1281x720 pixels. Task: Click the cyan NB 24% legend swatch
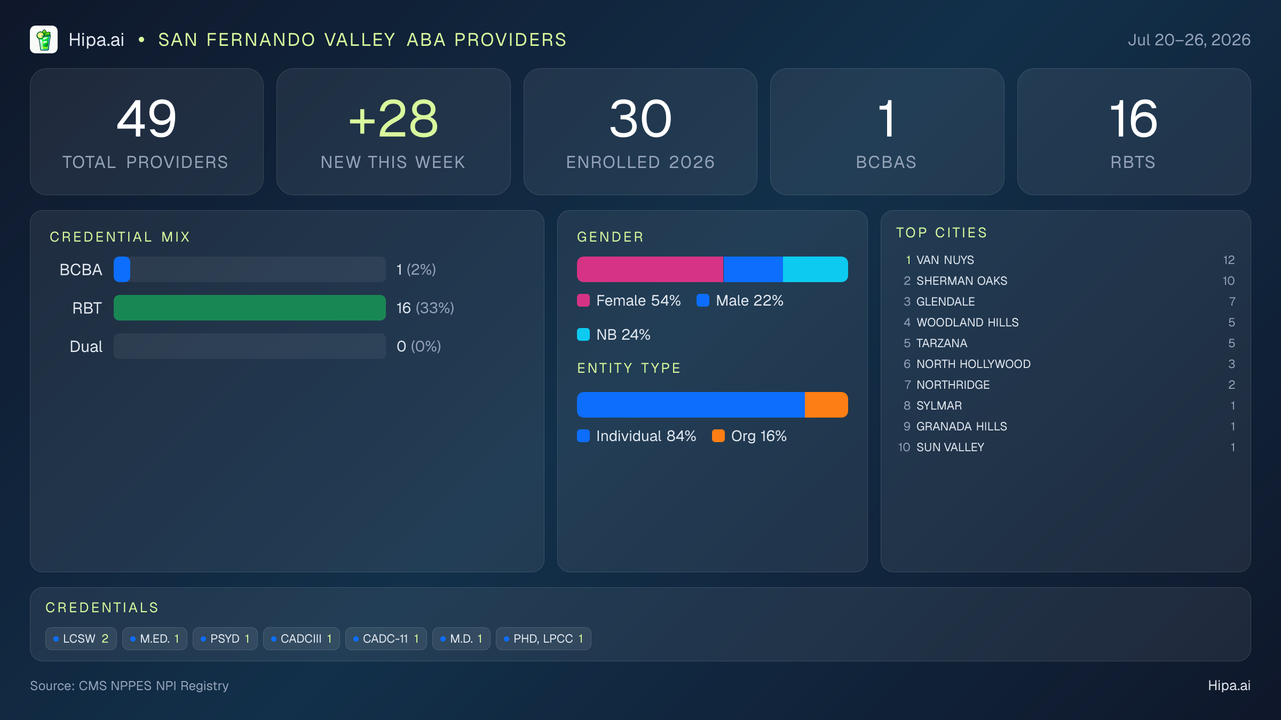point(583,334)
